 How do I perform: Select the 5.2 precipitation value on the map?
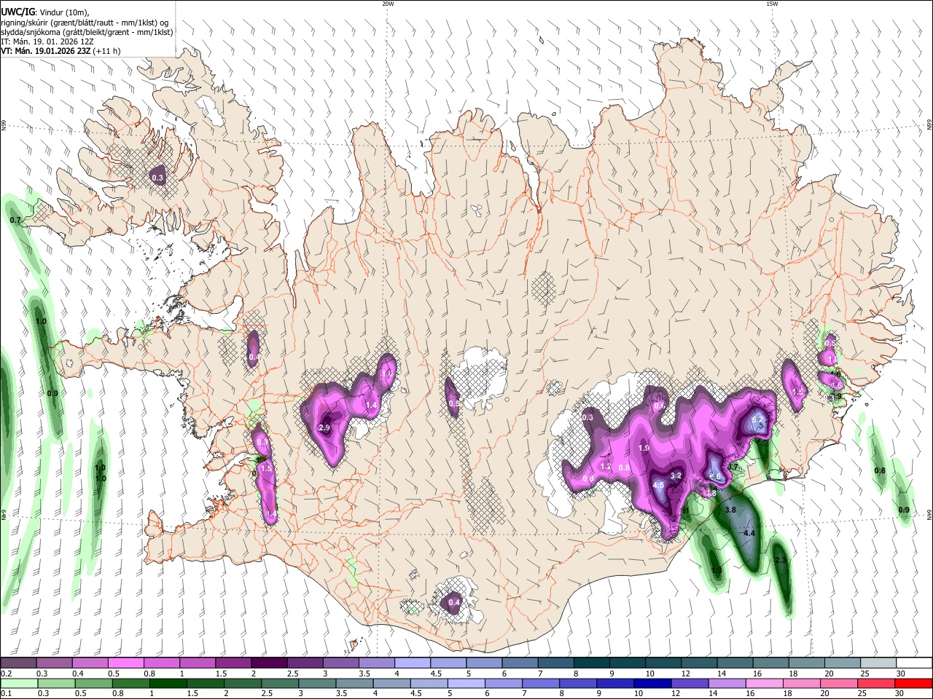tap(757, 420)
